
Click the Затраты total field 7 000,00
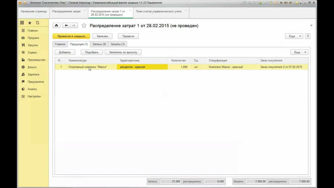tap(256, 181)
